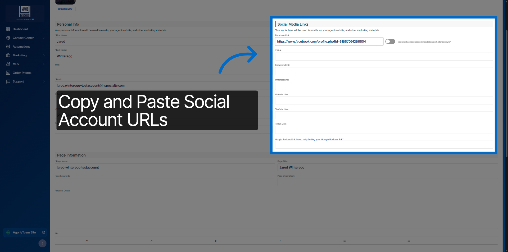Click the X Link input field
Screen dimensions: 508x252
(x=384, y=56)
